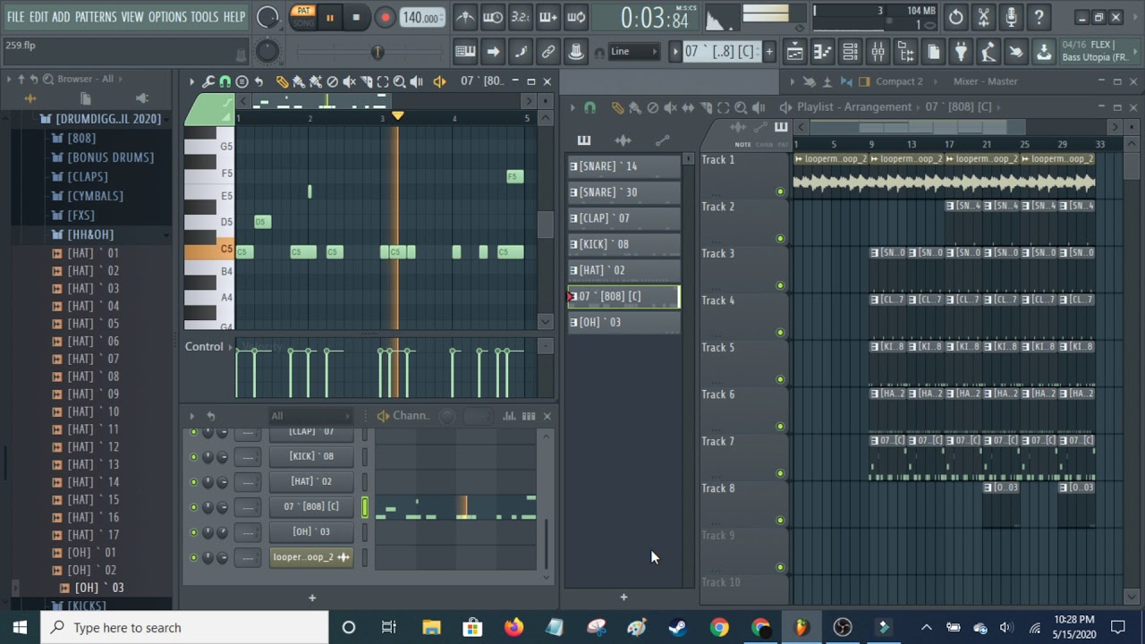Screen dimensions: 1145x644
Task: Open the TOOLS menu
Action: 205,17
